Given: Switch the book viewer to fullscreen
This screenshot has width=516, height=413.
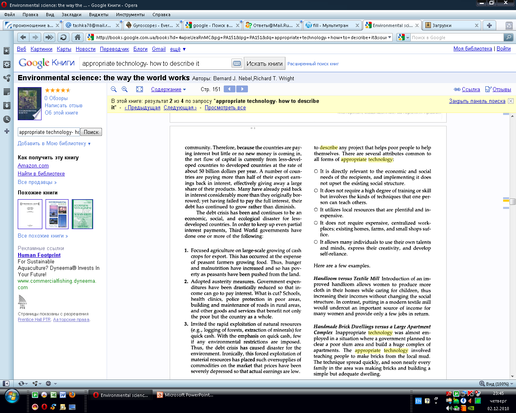Looking at the screenshot, I should [139, 89].
